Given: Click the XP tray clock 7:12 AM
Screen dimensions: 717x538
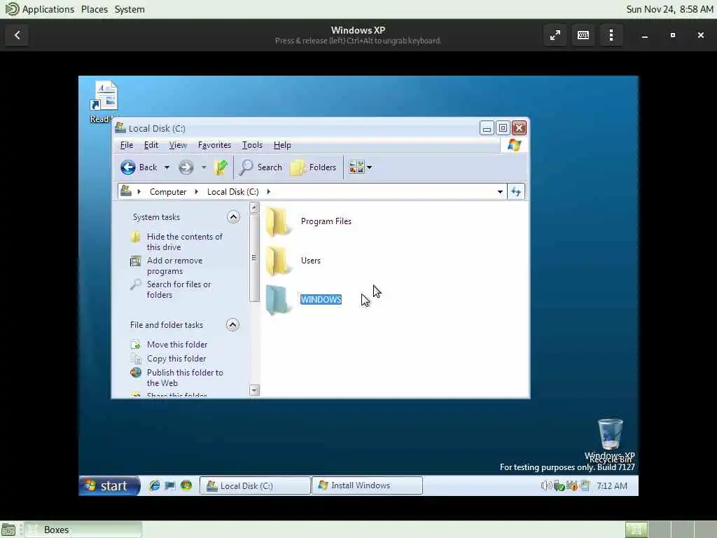Looking at the screenshot, I should click(x=611, y=486).
